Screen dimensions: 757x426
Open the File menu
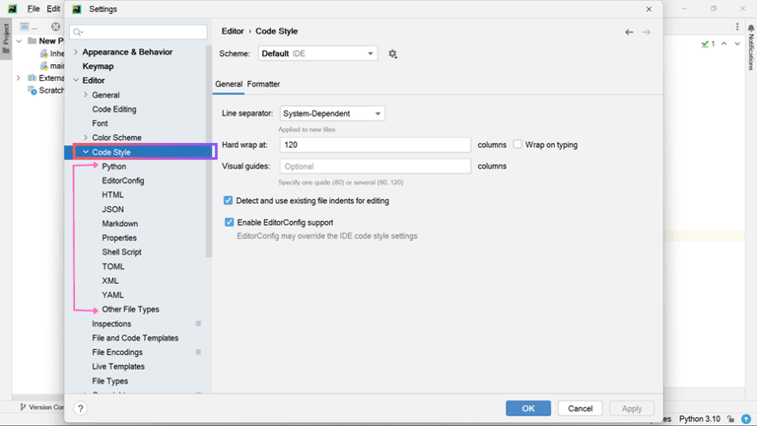click(34, 9)
